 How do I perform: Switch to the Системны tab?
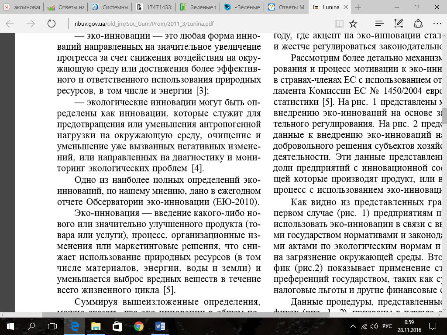point(110,7)
